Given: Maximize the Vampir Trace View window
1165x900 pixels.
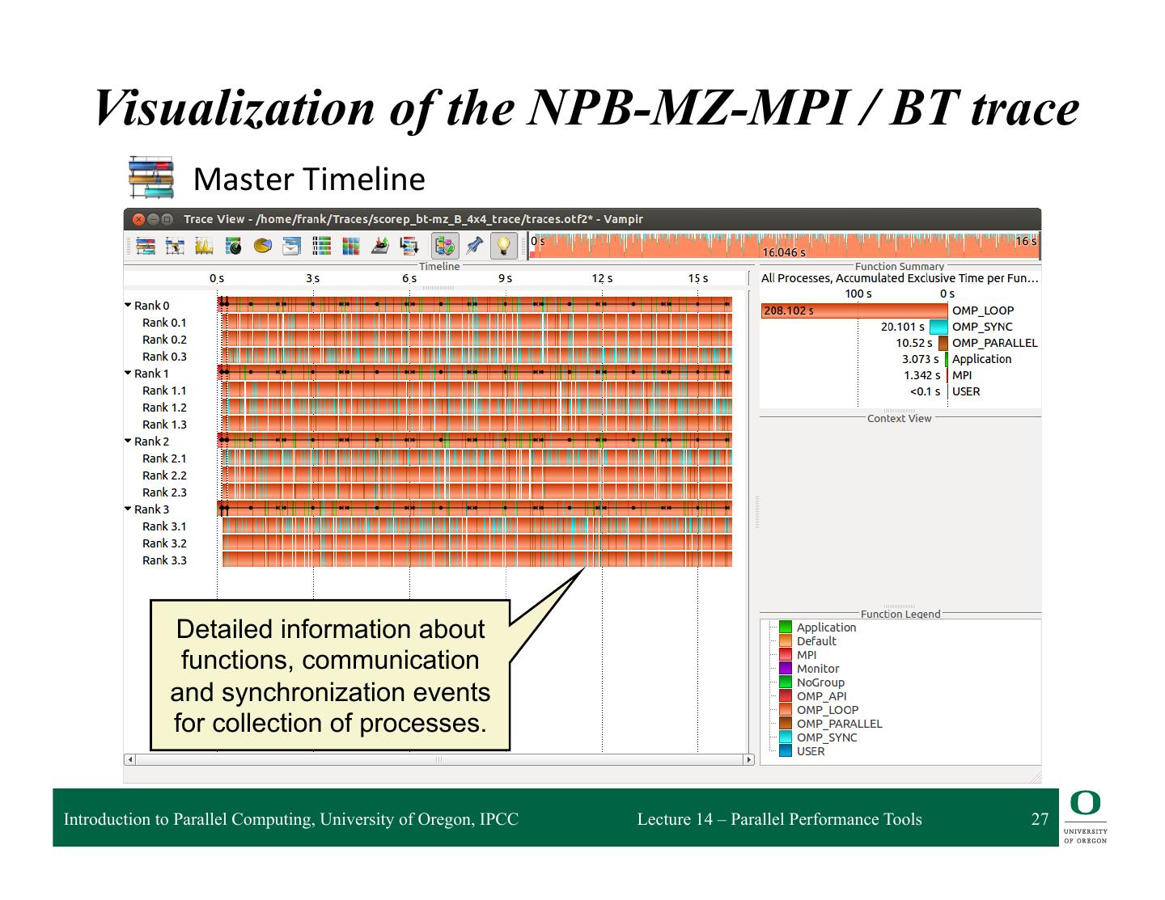Looking at the screenshot, I should 167,219.
